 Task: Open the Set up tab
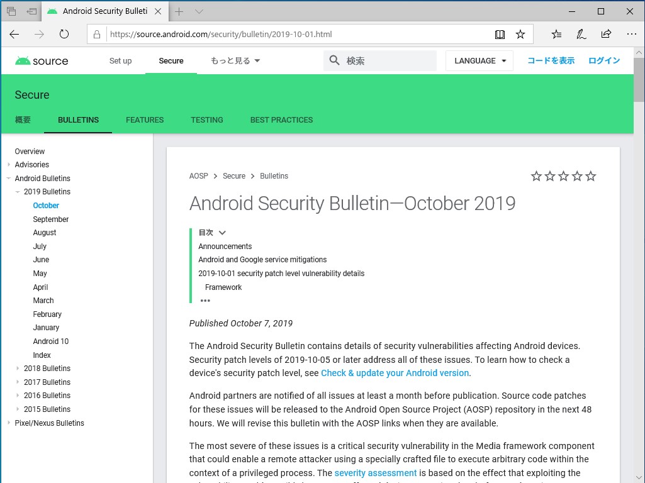(x=120, y=61)
